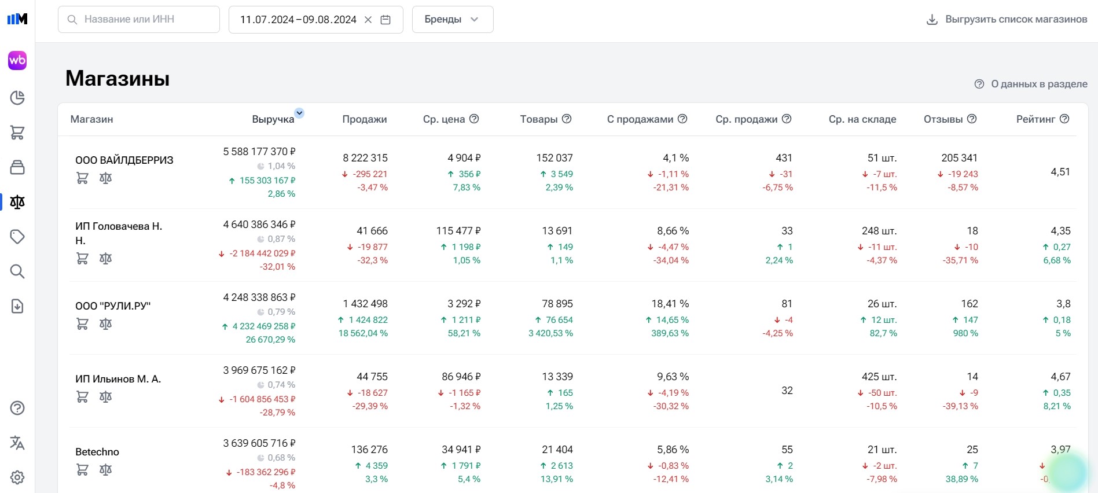
Task: Sort by the Магазин column header
Action: click(x=92, y=119)
